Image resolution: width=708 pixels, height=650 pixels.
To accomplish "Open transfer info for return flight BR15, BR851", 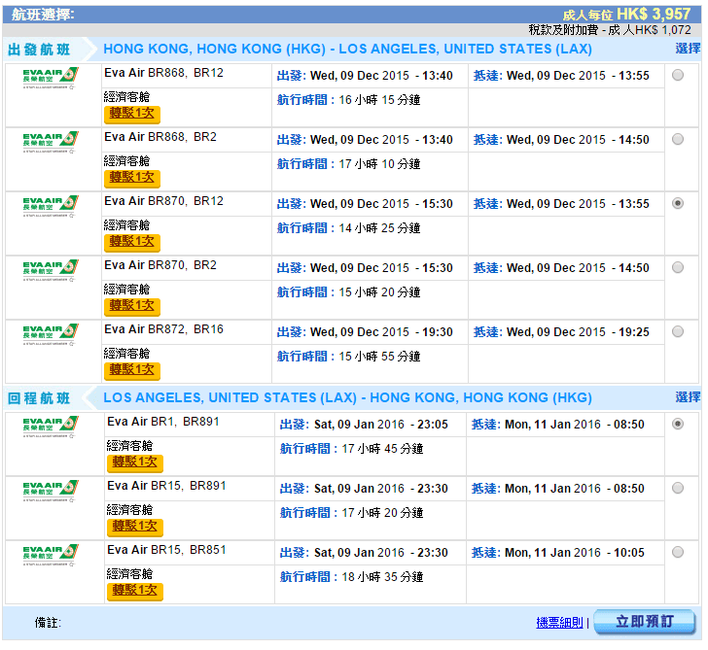I will point(134,591).
